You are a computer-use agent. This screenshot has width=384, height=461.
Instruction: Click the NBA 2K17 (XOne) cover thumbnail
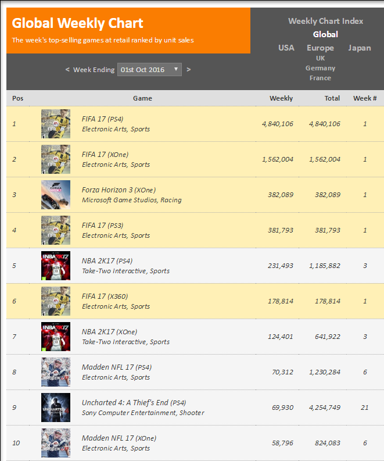pyautogui.click(x=56, y=337)
